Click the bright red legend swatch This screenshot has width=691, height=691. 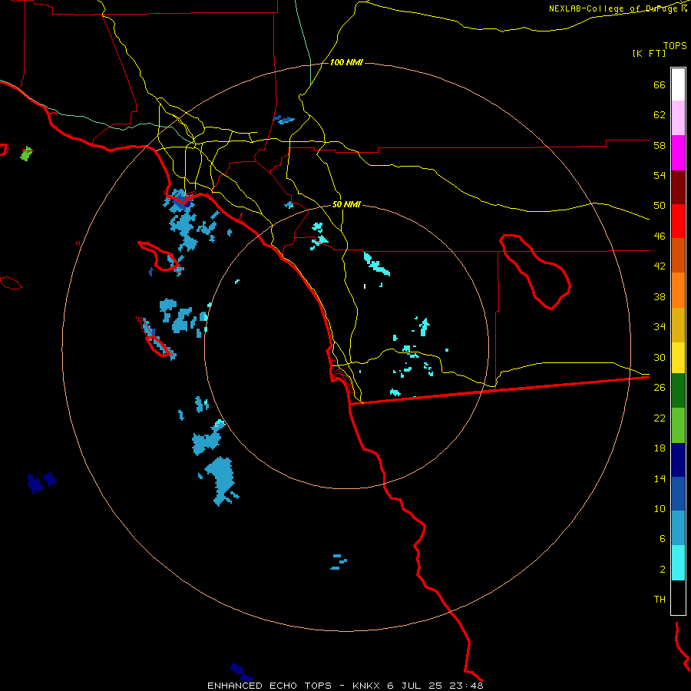point(678,221)
